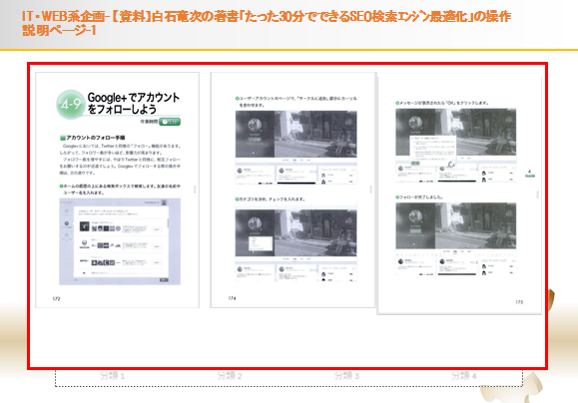578x403 pixels.
Task: Click page number 172
Action: [56, 298]
